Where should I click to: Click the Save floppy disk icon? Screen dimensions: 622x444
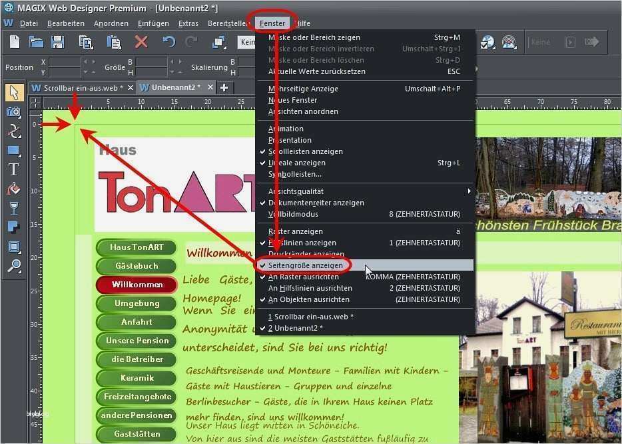(x=57, y=42)
